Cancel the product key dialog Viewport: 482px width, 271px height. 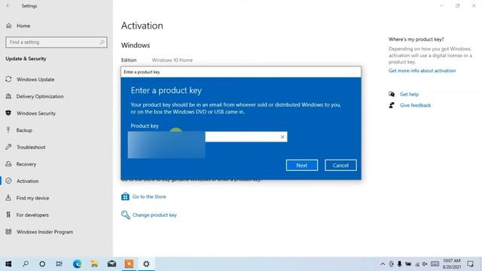coord(340,166)
